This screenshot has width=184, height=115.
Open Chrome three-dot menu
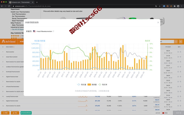tap(182, 6)
